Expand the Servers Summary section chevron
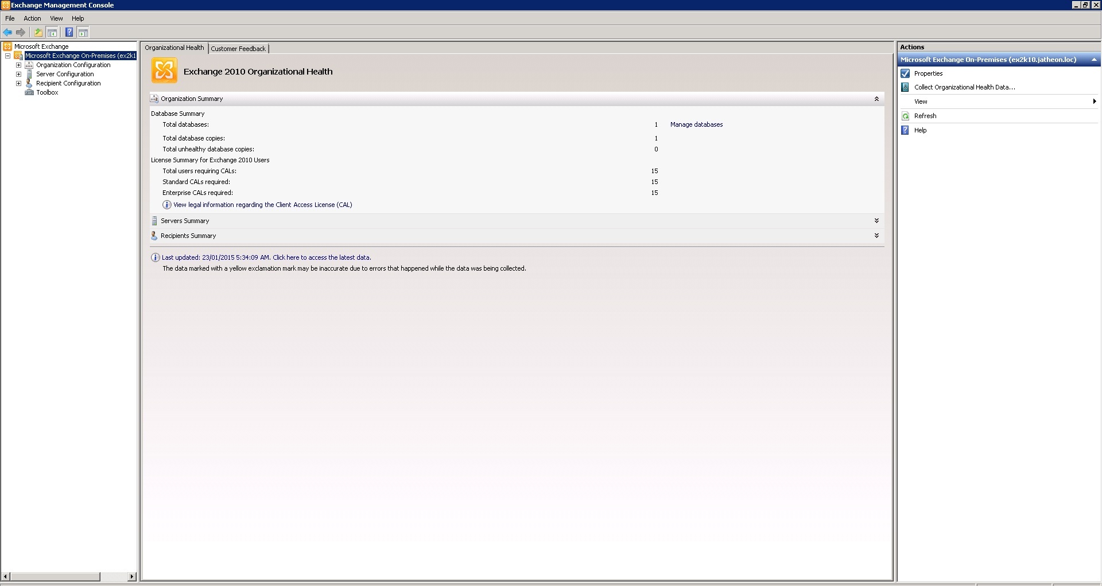1102x586 pixels. pos(876,221)
